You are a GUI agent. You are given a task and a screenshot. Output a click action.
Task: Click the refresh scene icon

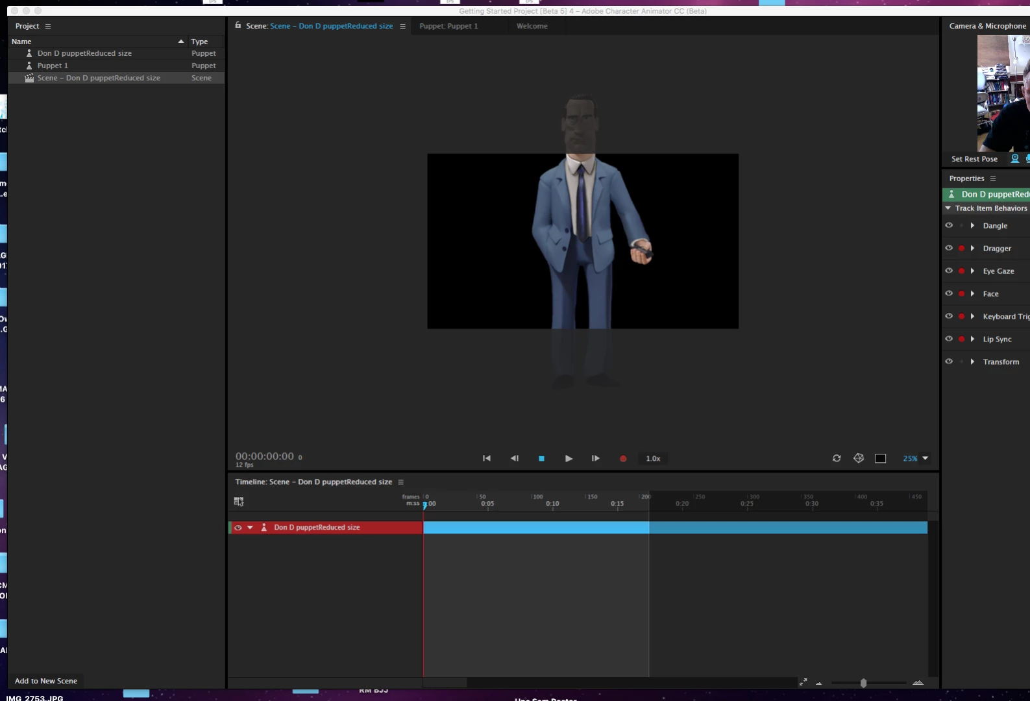tap(837, 458)
